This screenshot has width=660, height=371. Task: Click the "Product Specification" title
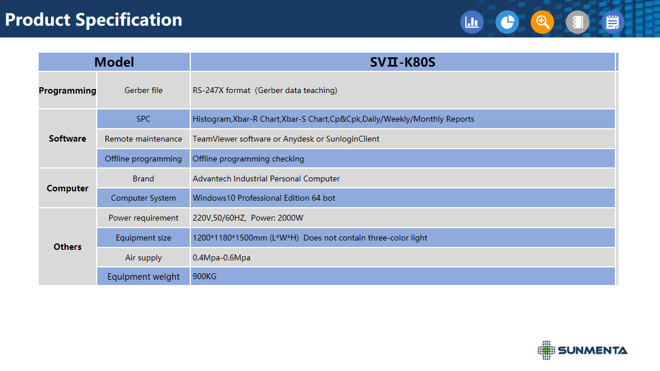[x=94, y=20]
